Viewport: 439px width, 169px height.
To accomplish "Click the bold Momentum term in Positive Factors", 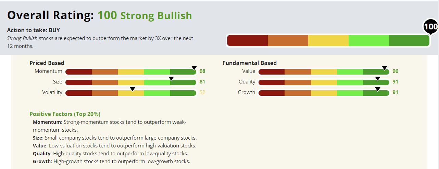I will click(47, 122).
